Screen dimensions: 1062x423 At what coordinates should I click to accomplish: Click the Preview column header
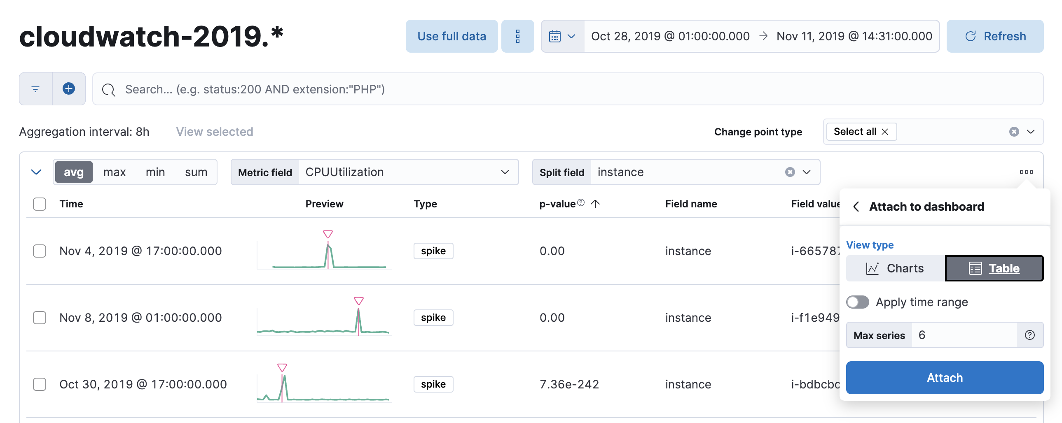click(x=324, y=204)
